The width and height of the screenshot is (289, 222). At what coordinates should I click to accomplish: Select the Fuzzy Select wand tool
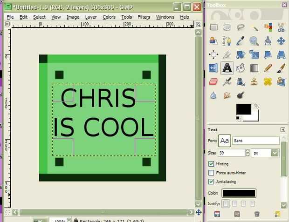(x=255, y=27)
